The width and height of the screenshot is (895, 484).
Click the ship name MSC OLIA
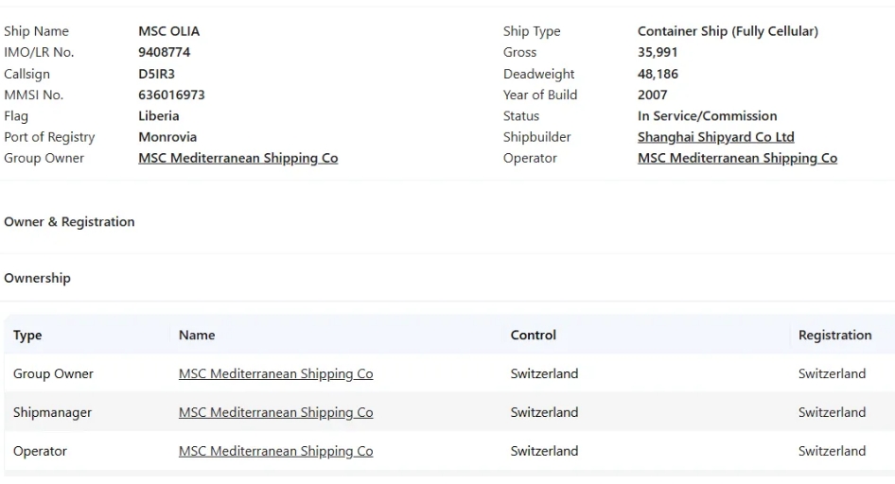pyautogui.click(x=169, y=31)
